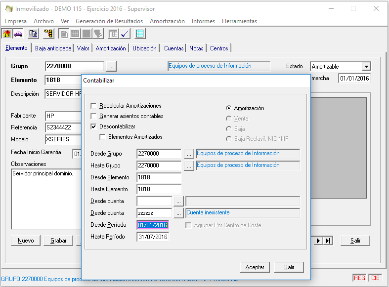The image size is (389, 287).
Task: Switch to the Ubicación tab
Action: coord(144,48)
